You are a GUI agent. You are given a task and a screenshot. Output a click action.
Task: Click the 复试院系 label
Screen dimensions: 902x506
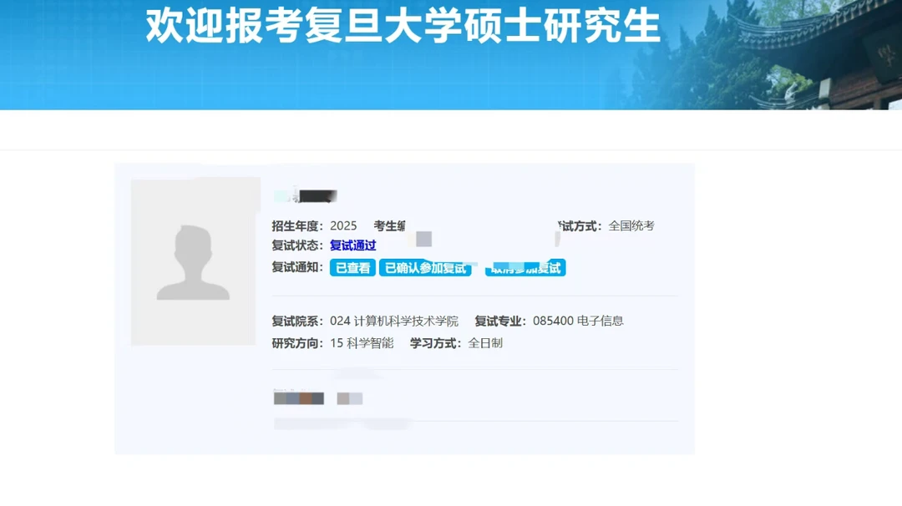(297, 321)
